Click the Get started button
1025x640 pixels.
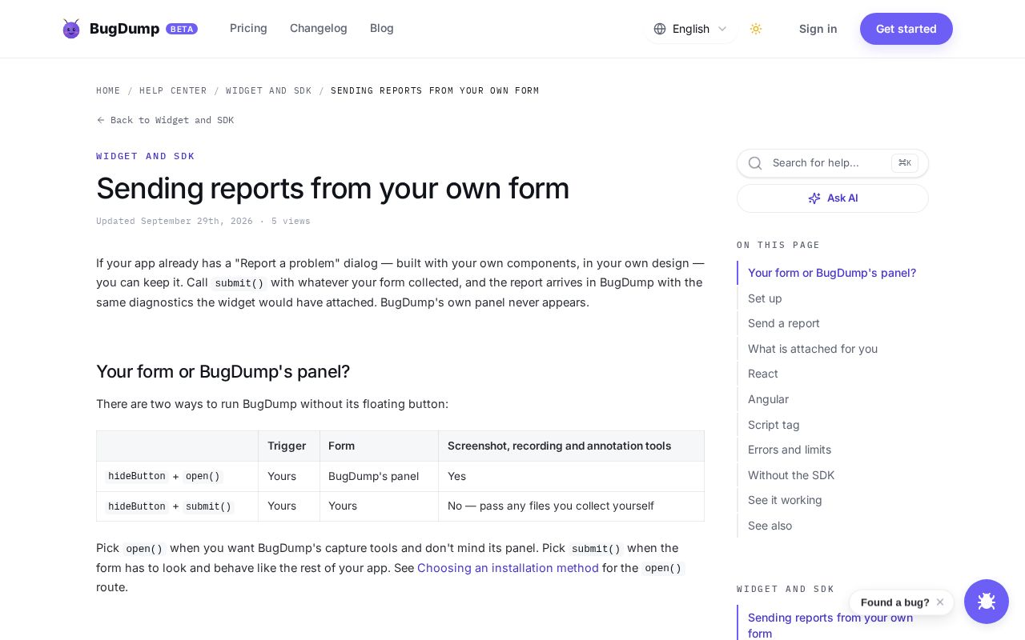(906, 29)
